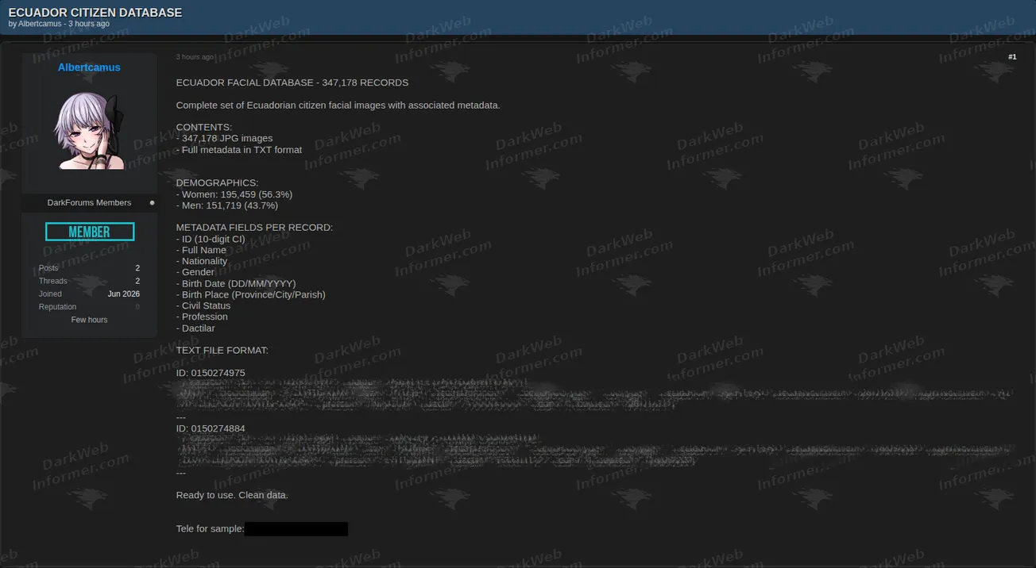Click the Albertcamus avatar image

click(x=89, y=130)
